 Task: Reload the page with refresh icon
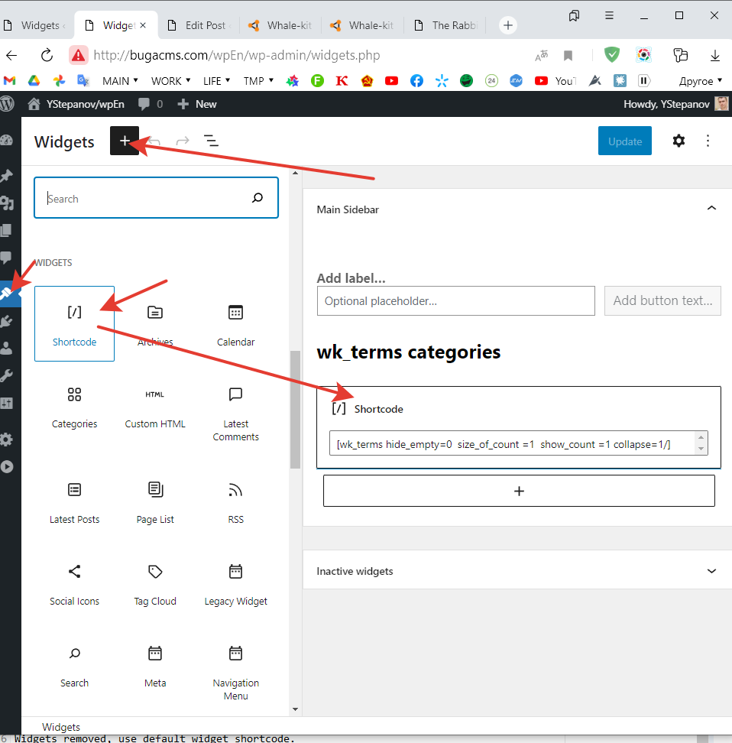point(47,56)
